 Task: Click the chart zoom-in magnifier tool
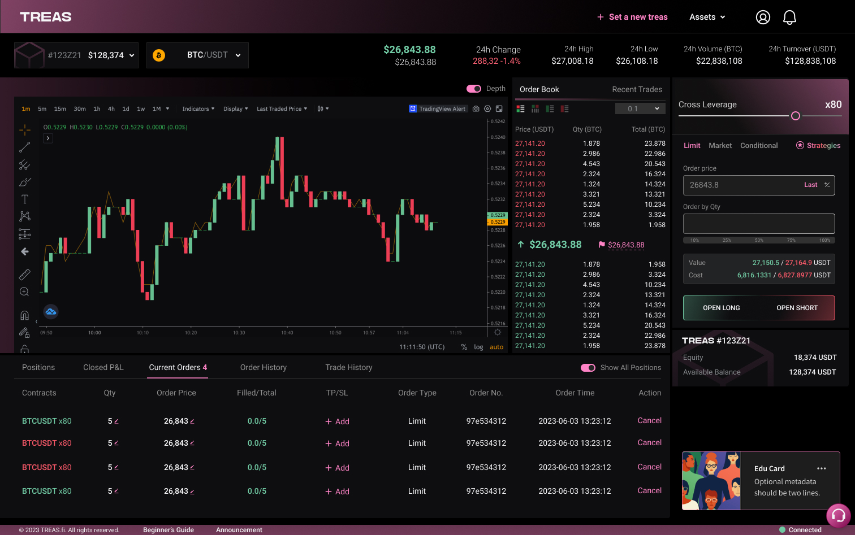coord(24,292)
